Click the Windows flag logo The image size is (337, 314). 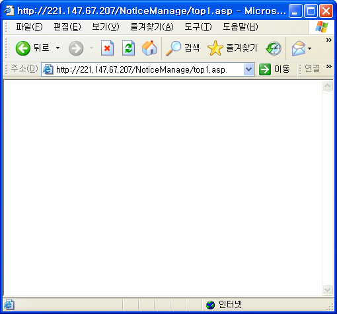[x=322, y=27]
